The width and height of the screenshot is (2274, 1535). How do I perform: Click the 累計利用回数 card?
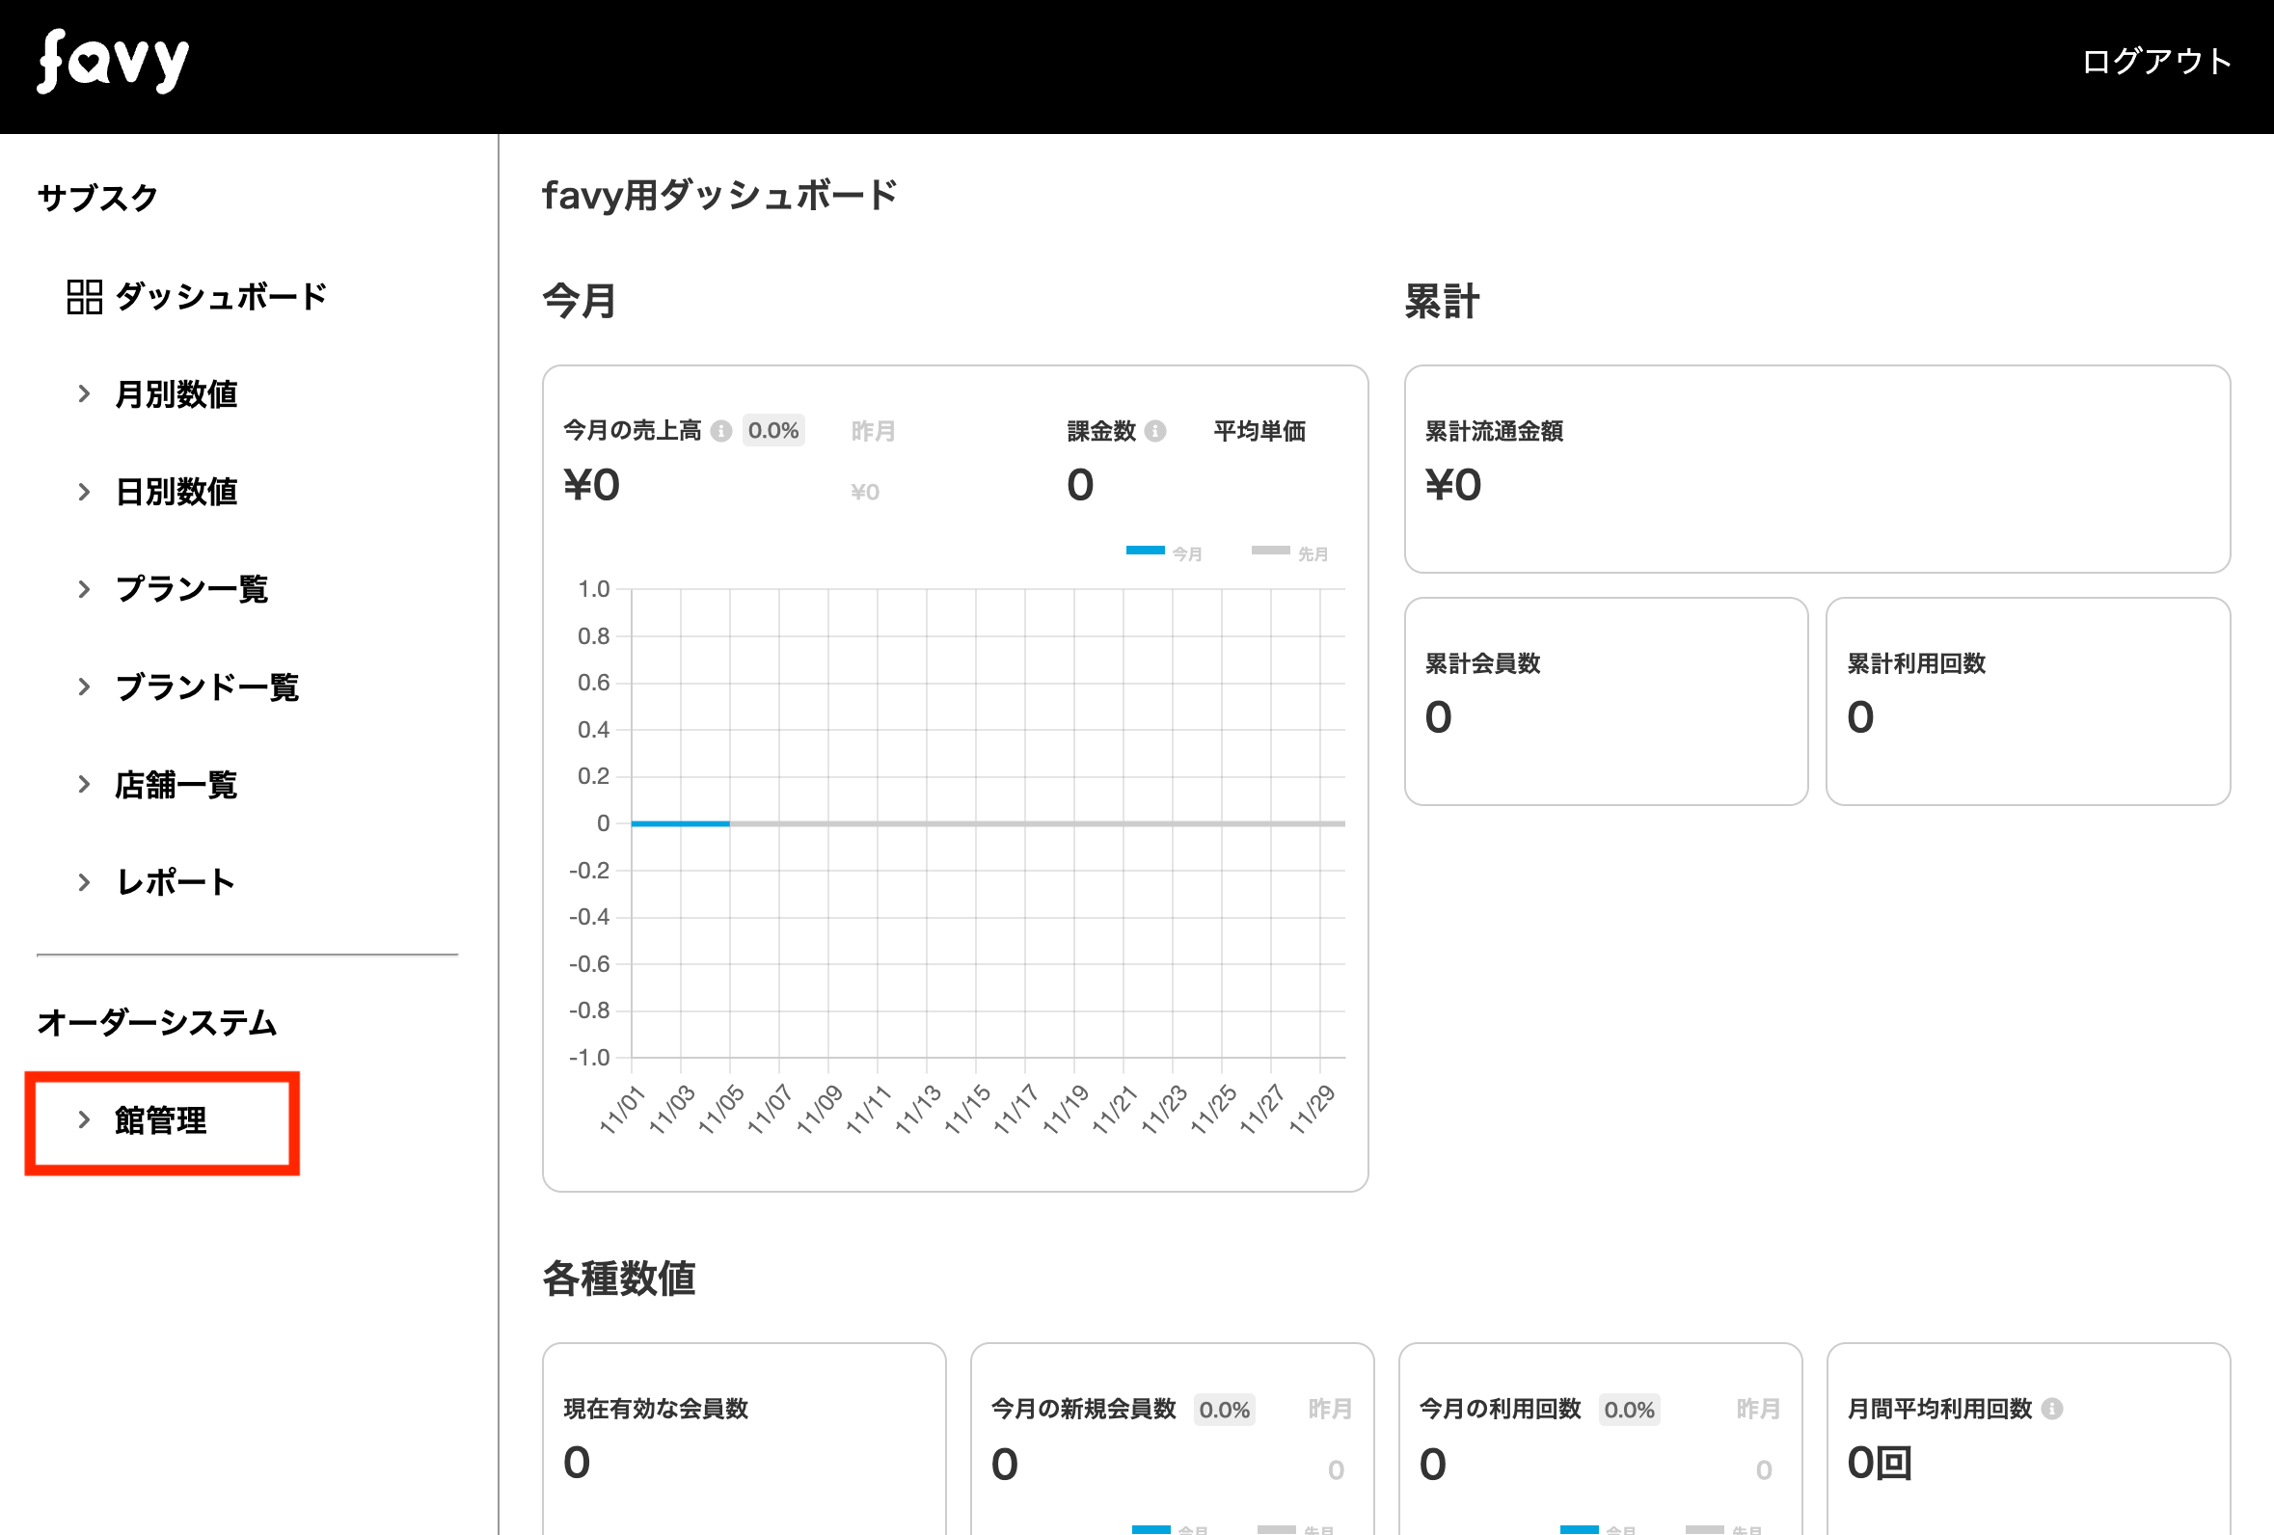coord(2026,702)
